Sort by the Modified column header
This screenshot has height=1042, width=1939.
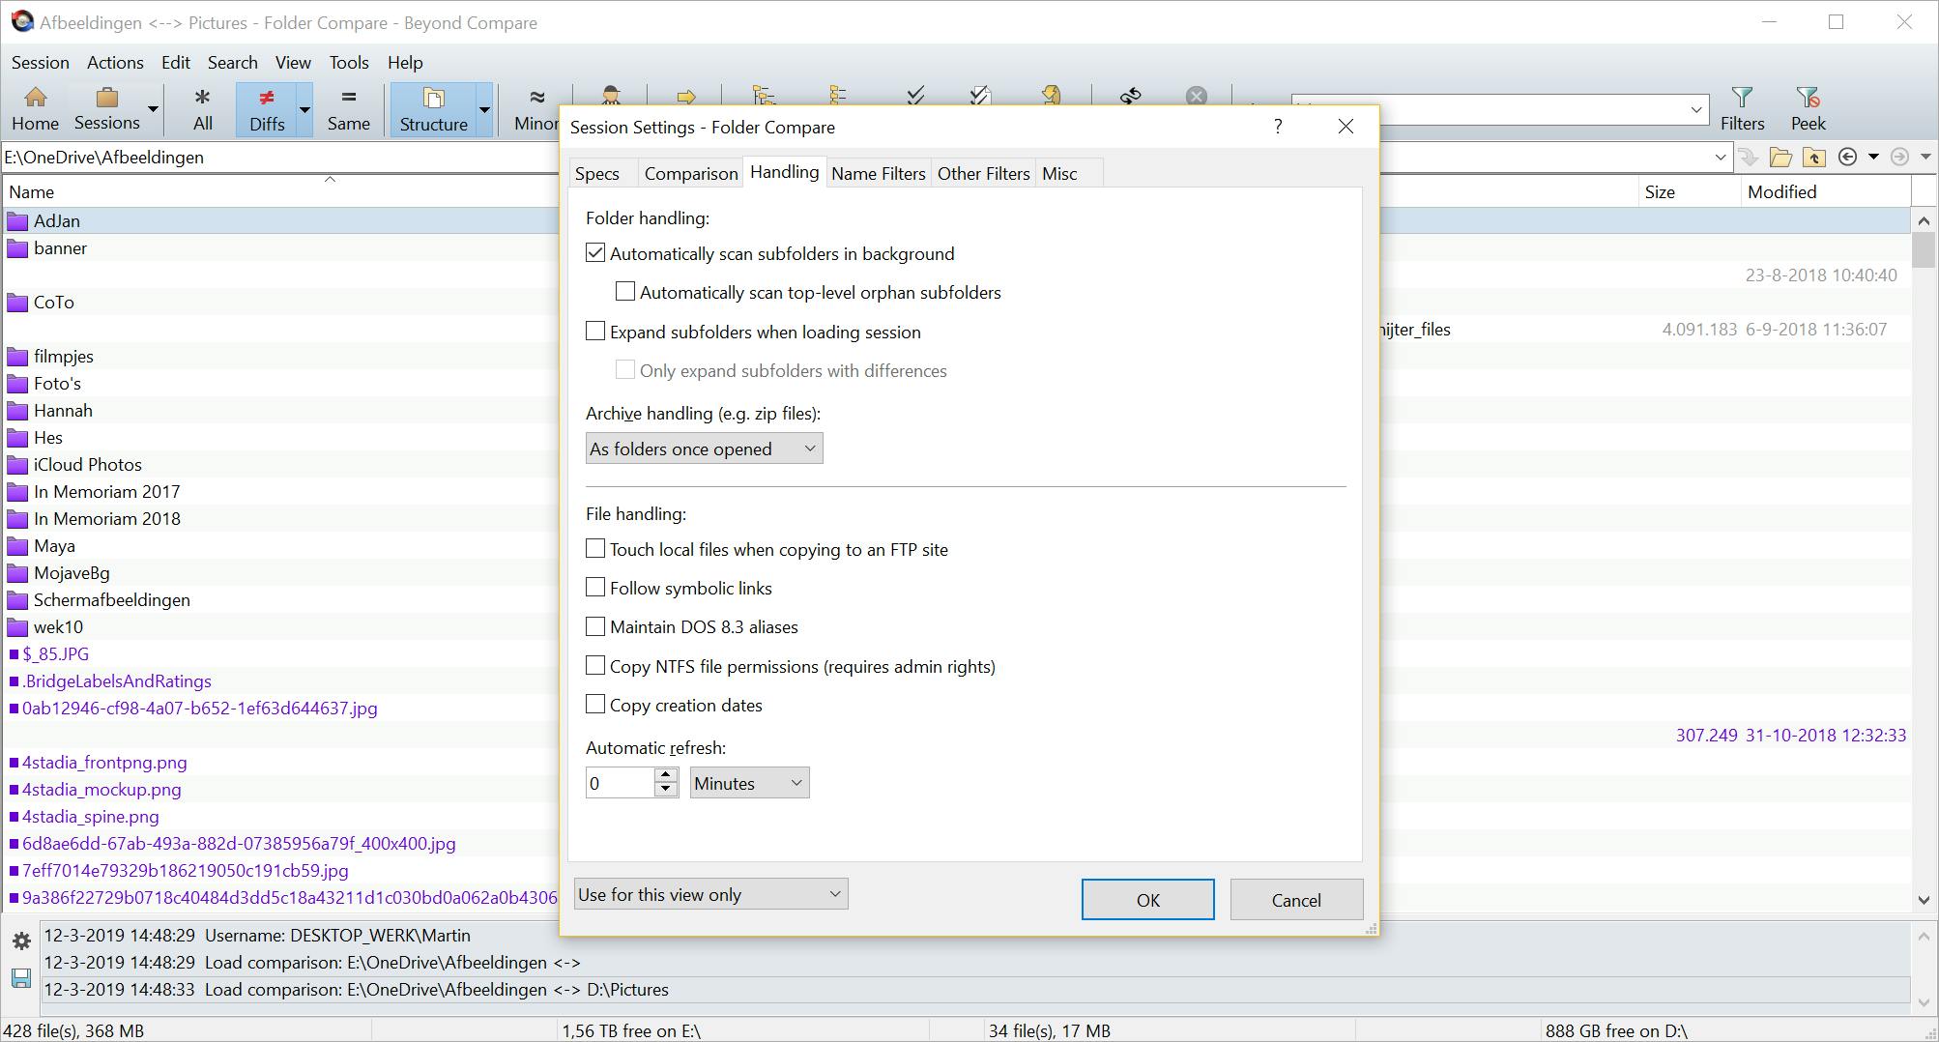1825,192
